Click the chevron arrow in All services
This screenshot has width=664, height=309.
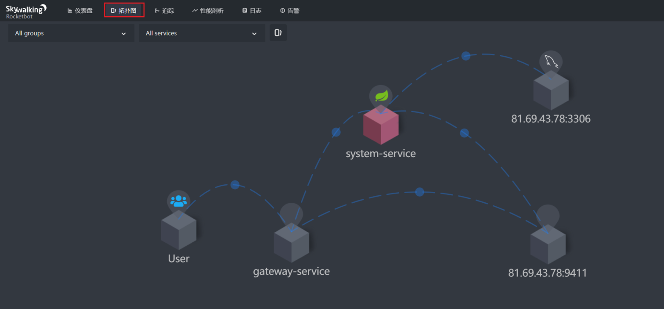coord(254,34)
